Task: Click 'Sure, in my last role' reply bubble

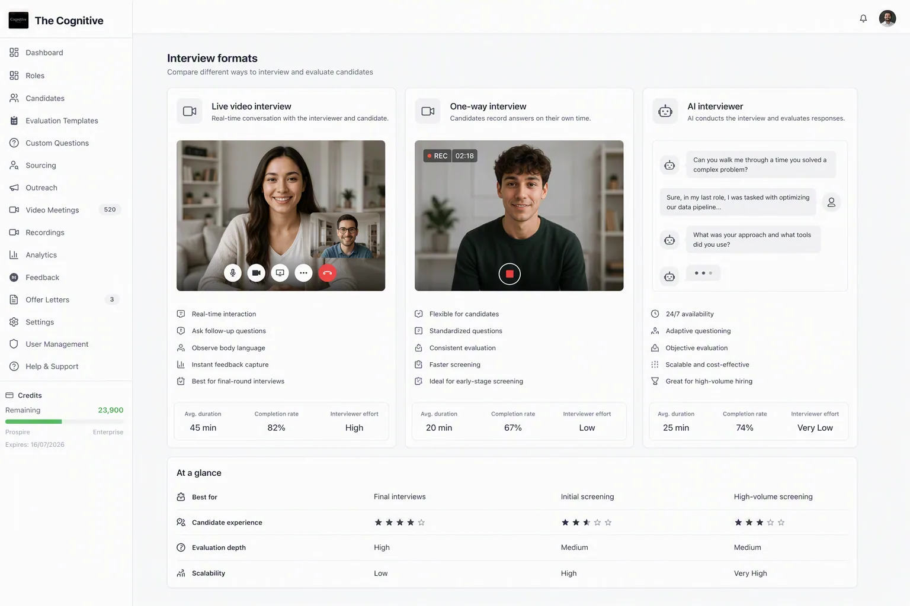Action: click(738, 202)
